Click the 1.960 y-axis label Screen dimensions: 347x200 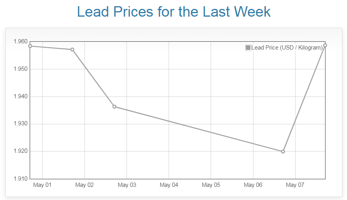20,42
